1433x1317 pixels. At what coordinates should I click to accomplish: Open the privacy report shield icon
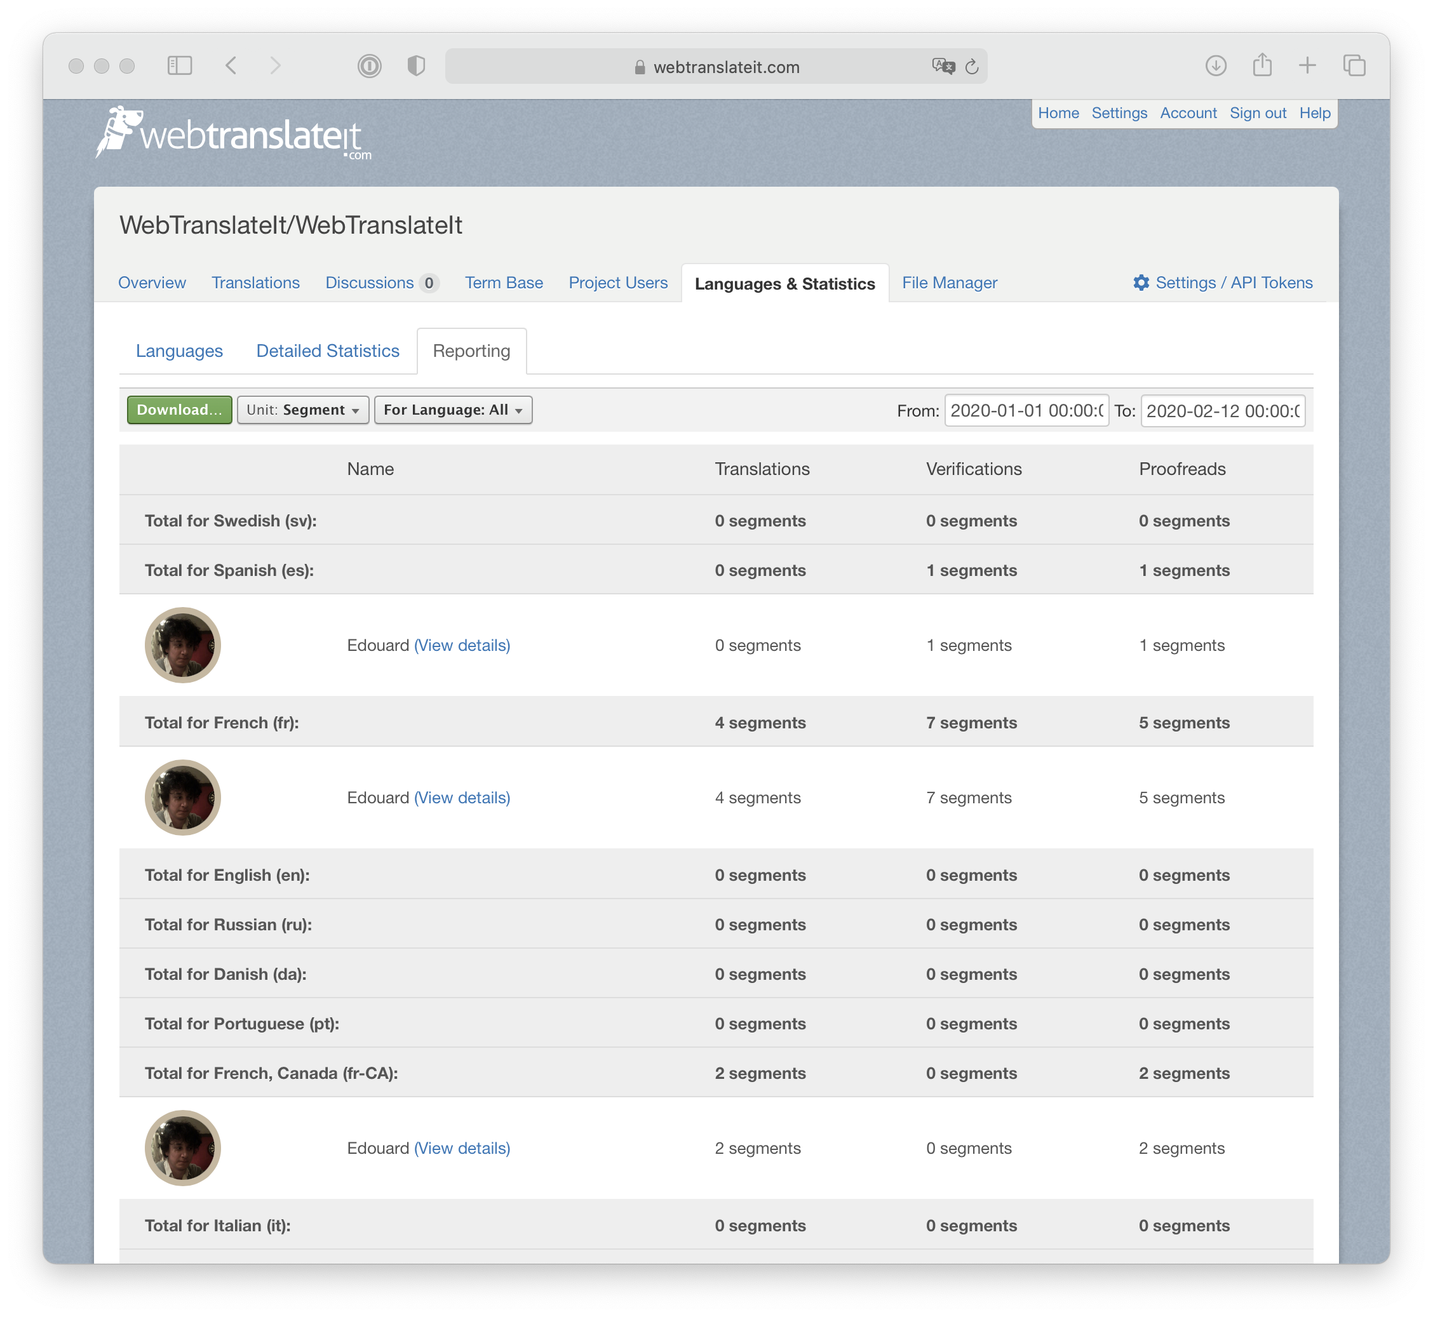pos(415,65)
